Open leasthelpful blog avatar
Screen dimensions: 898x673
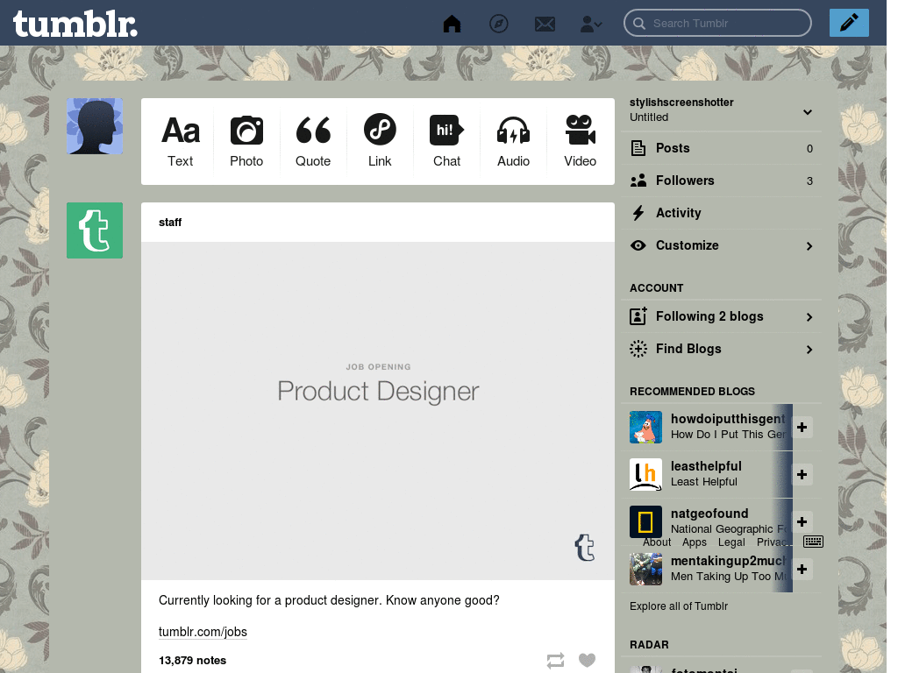pyautogui.click(x=645, y=474)
